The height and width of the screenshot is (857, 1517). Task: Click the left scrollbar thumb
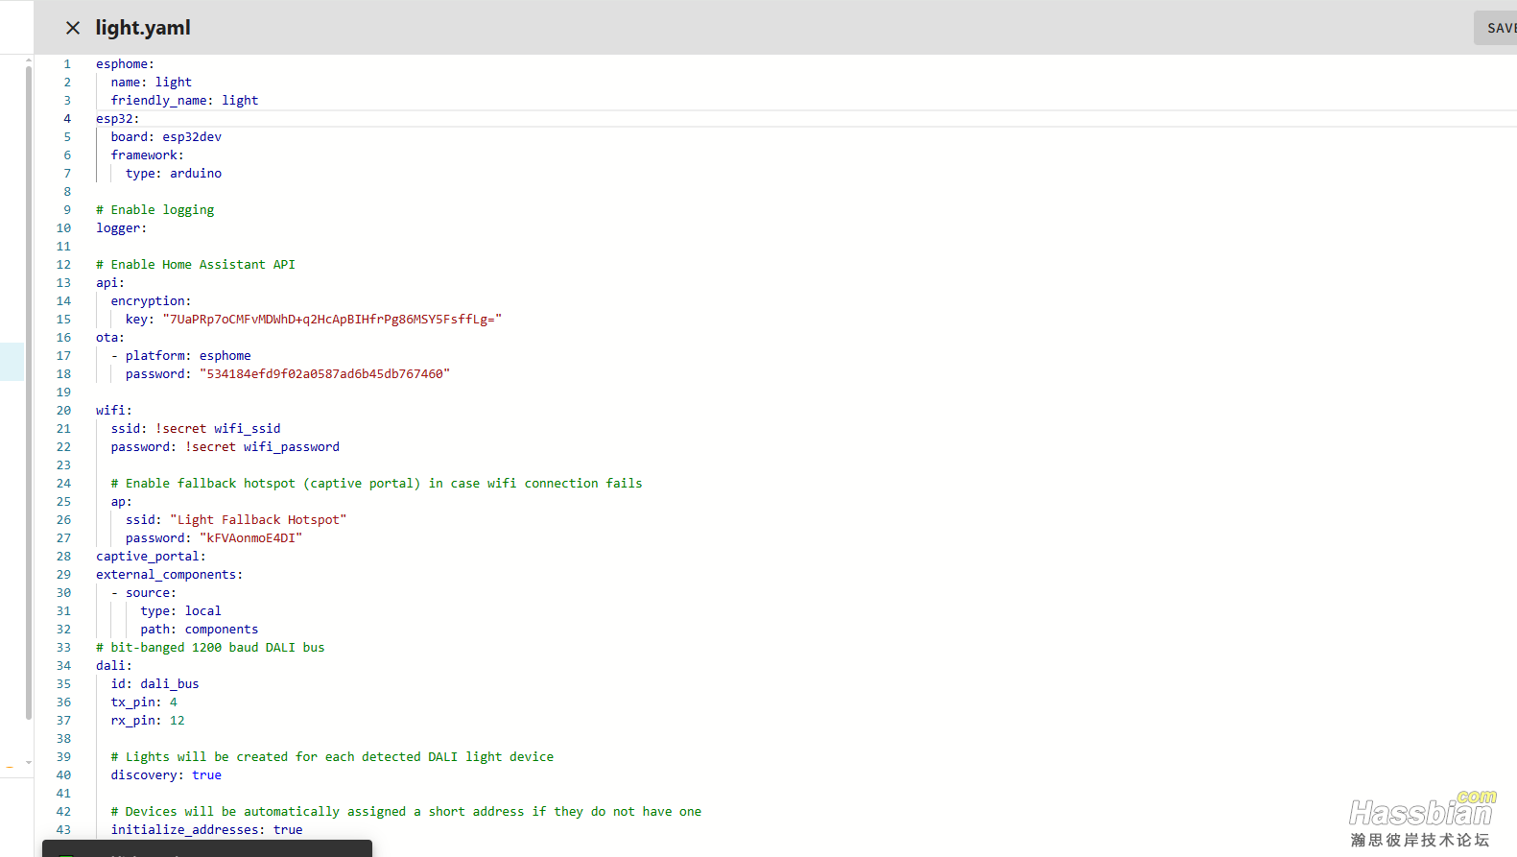29,384
